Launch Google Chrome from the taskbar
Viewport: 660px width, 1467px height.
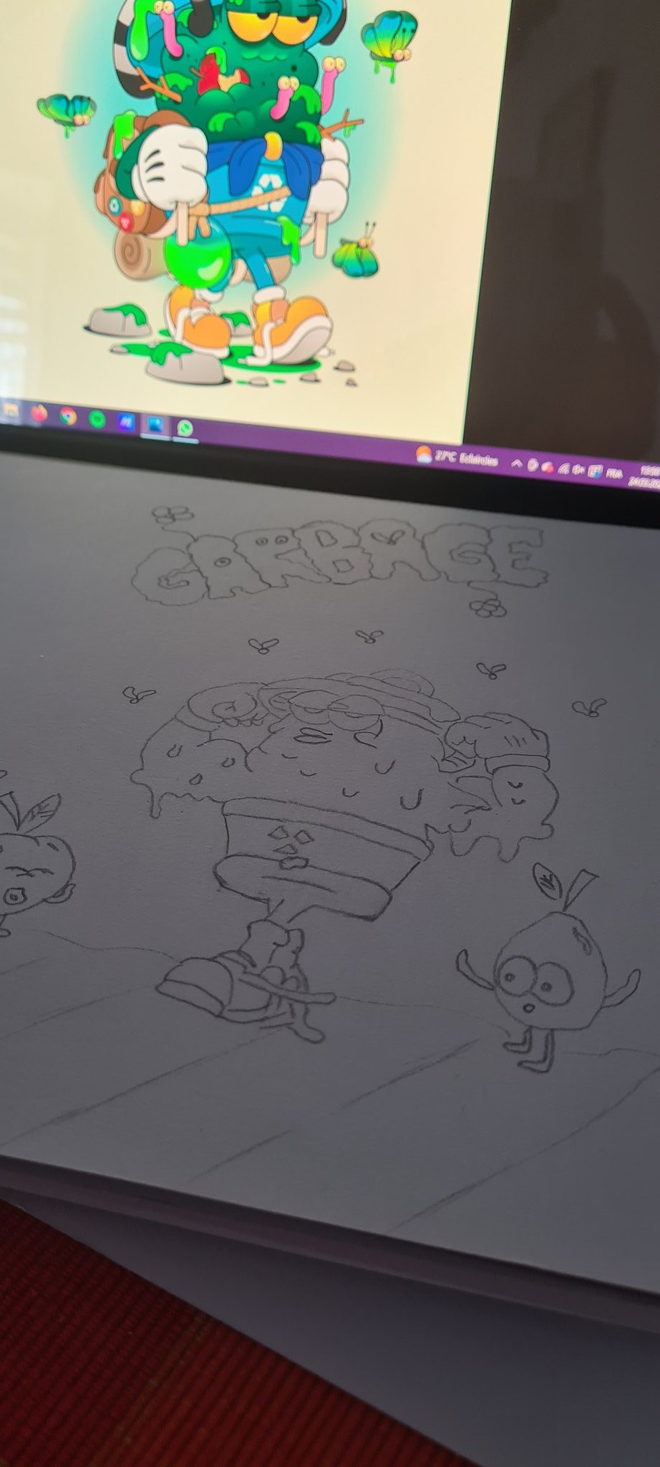click(x=68, y=416)
